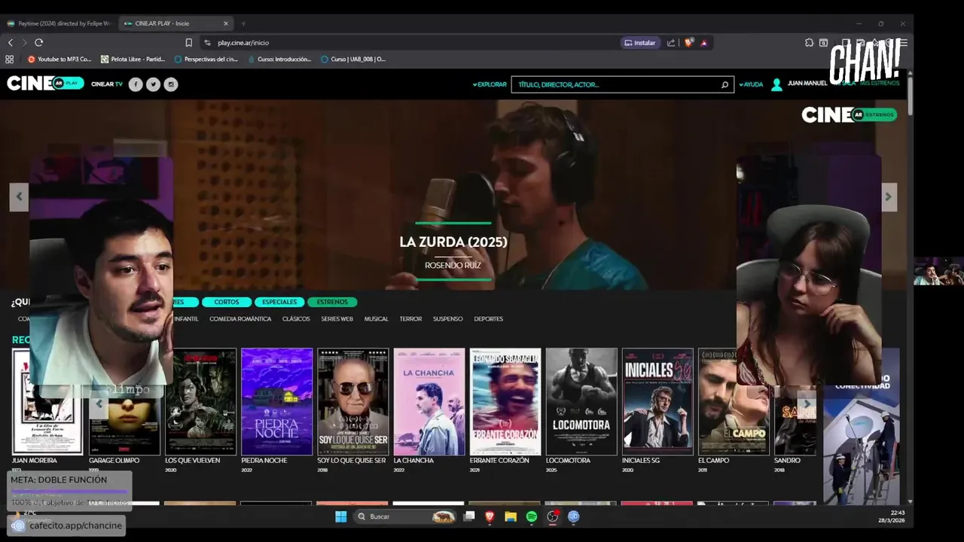
Task: Open the browser extensions puzzle icon
Action: point(809,43)
